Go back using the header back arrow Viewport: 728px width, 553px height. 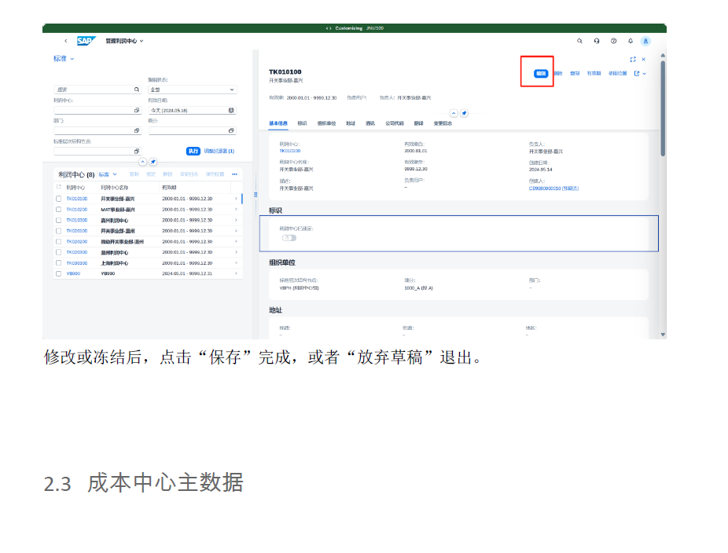click(65, 41)
